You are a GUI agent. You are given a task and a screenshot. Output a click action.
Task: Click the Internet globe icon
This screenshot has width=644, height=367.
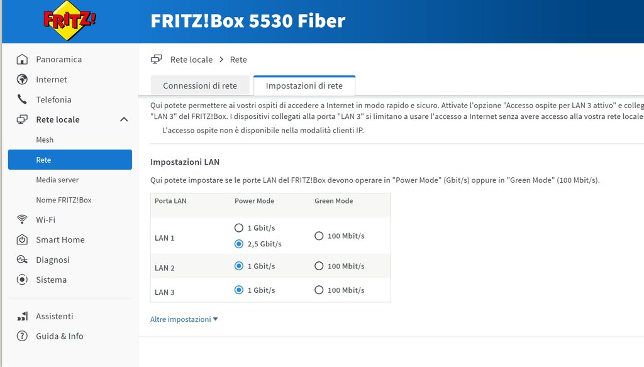coord(23,80)
